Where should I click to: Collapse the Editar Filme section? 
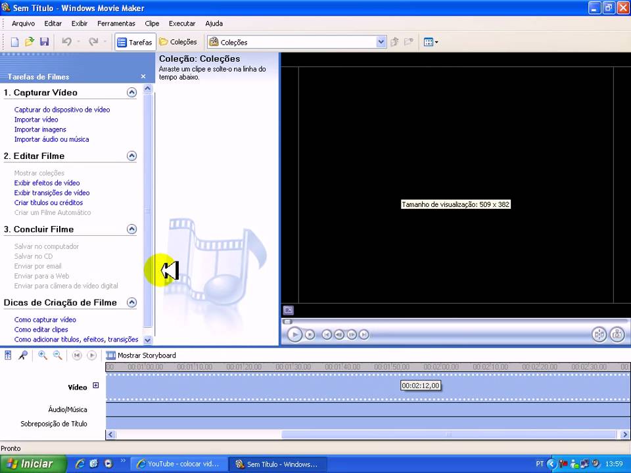[x=131, y=156]
